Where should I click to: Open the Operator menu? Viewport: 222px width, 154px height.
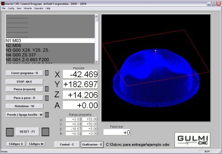pyautogui.click(x=39, y=8)
